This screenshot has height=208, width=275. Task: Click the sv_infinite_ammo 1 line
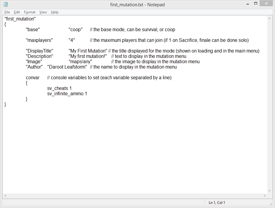[x=67, y=94]
